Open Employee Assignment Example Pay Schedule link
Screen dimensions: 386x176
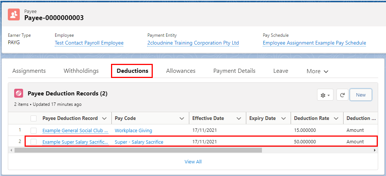(314, 43)
